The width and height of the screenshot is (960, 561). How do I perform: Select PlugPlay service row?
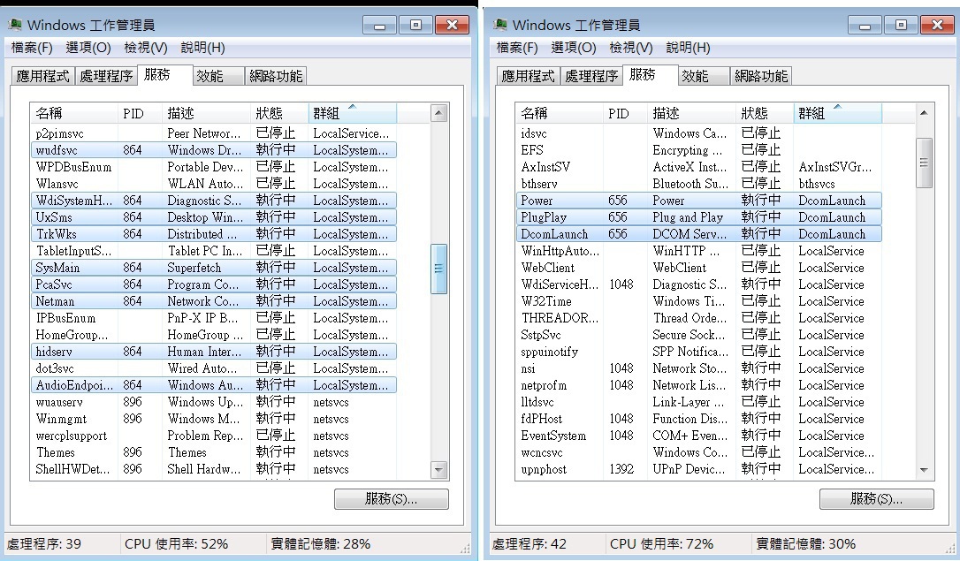point(699,217)
